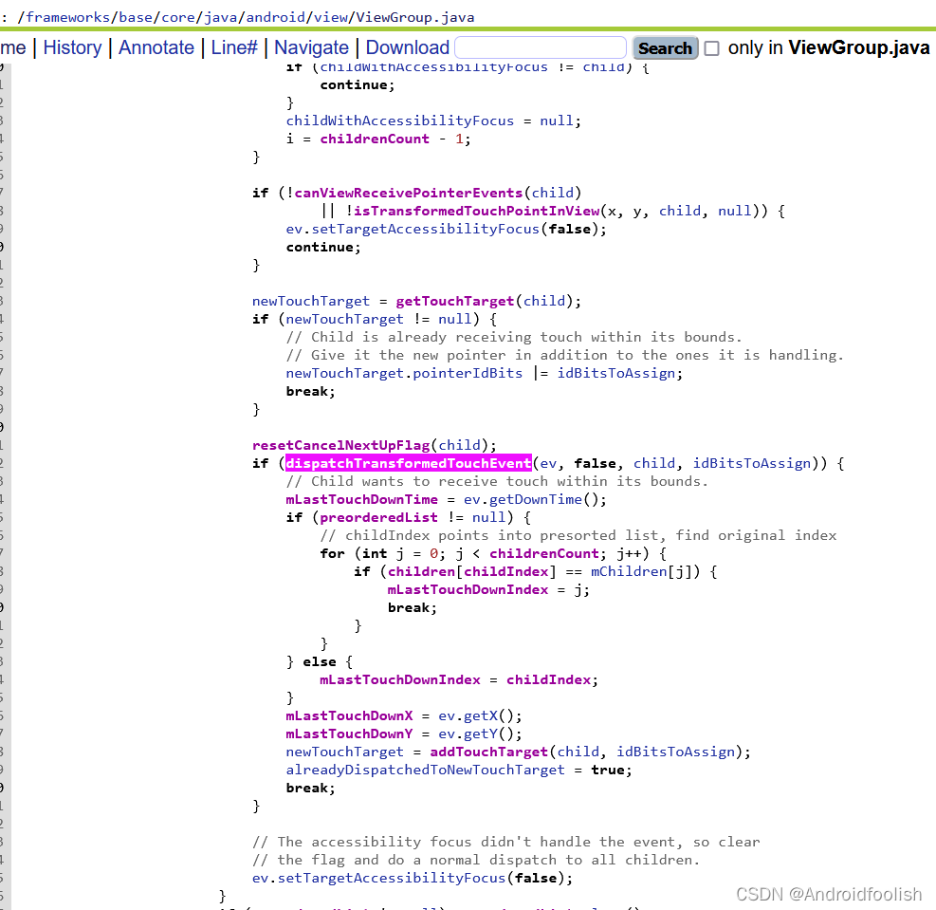Image resolution: width=936 pixels, height=910 pixels.
Task: Download ViewGroup.java source
Action: tap(407, 47)
